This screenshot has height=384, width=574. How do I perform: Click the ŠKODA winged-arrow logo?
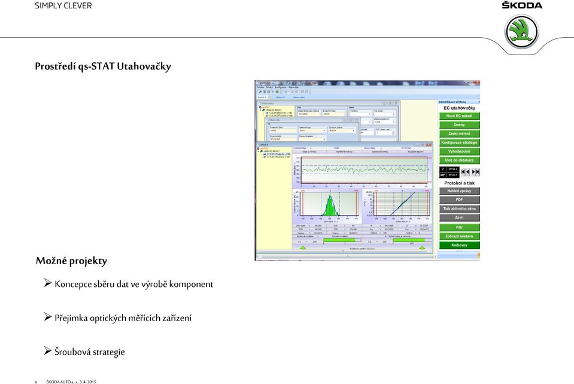click(x=522, y=32)
